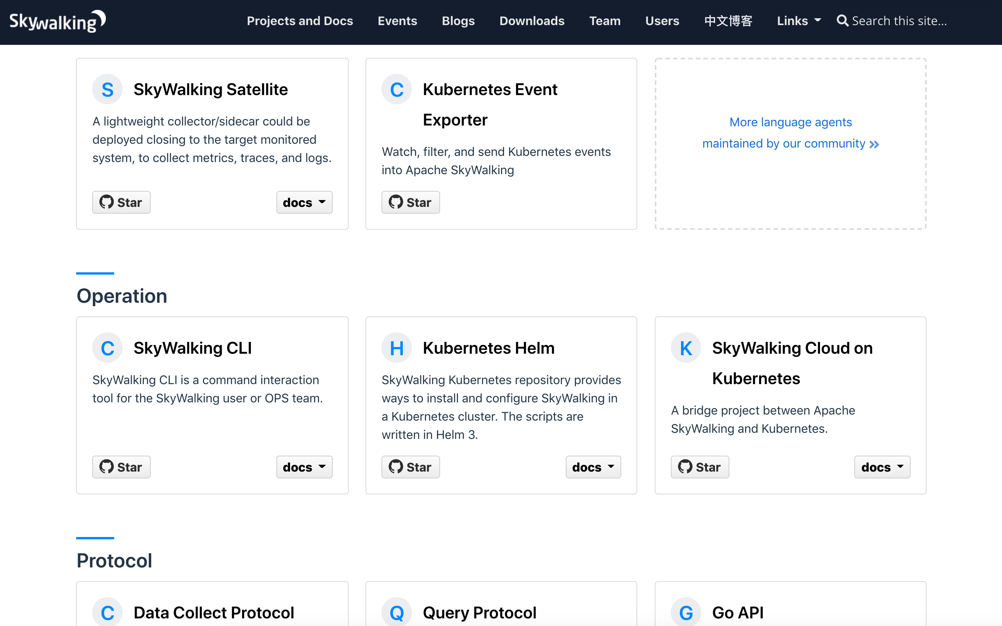The image size is (1002, 626).
Task: Click the SkyWalking logo in header
Action: pos(57,21)
